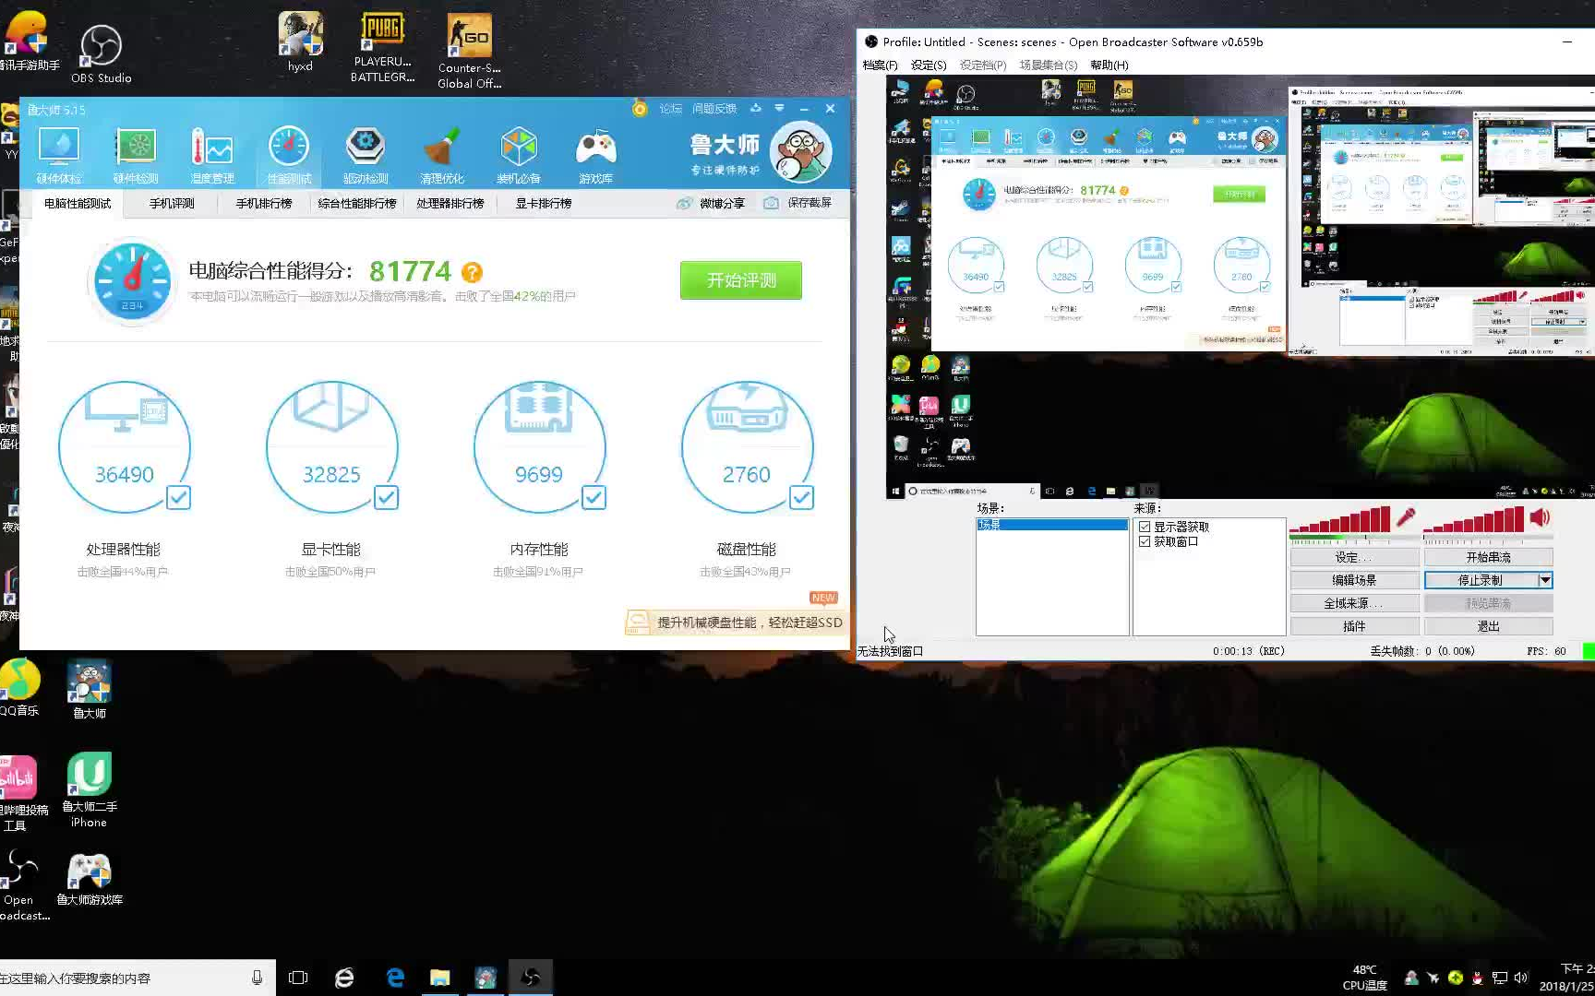Open Ludashi main menu dropdown in title bar
This screenshot has height=996, width=1595.
(x=780, y=109)
